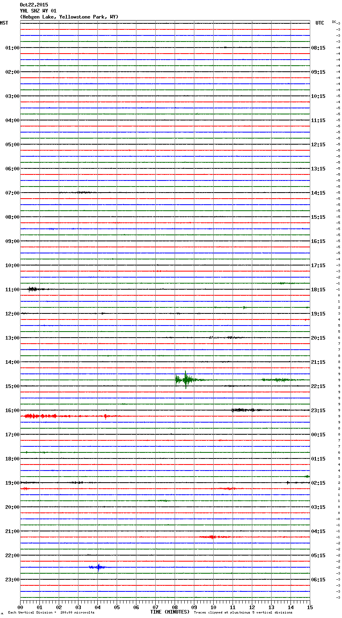Select the 10:00 MST hour label
Viewport: 342px width, 618px height.
[x=12, y=265]
